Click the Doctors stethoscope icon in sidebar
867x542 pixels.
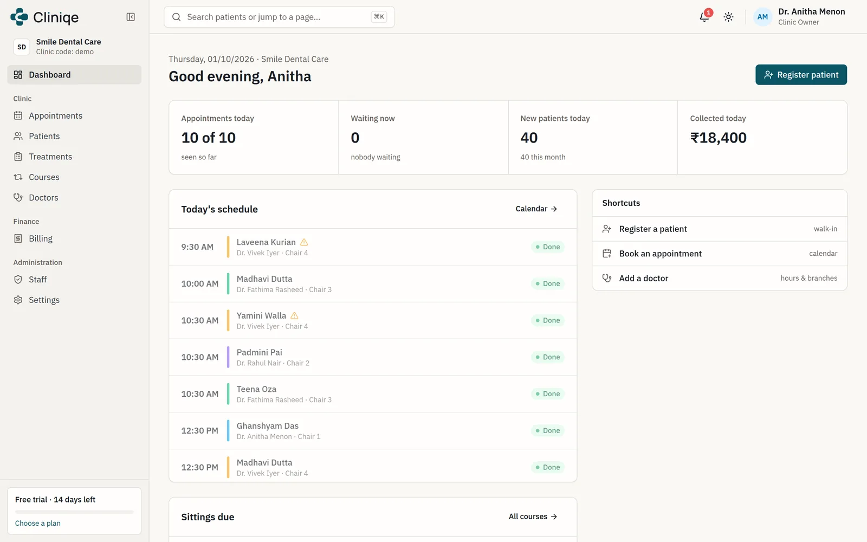coord(18,197)
